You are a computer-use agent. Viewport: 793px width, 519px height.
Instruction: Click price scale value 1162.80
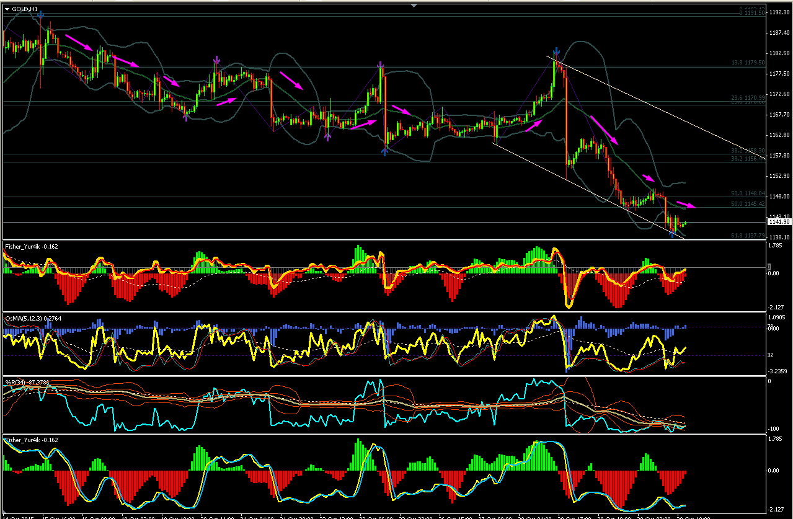[779, 135]
